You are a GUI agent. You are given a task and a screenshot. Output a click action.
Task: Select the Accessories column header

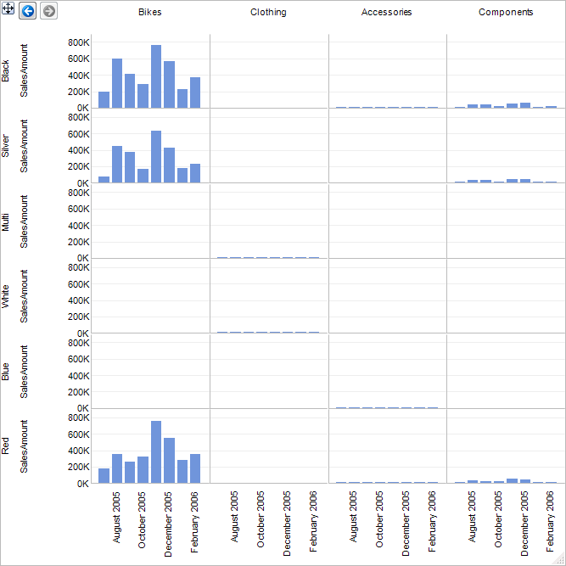(x=386, y=12)
